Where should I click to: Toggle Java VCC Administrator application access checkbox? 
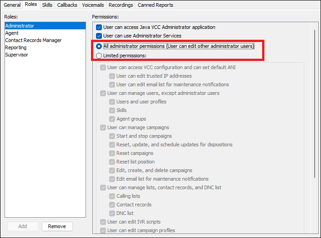(99, 28)
